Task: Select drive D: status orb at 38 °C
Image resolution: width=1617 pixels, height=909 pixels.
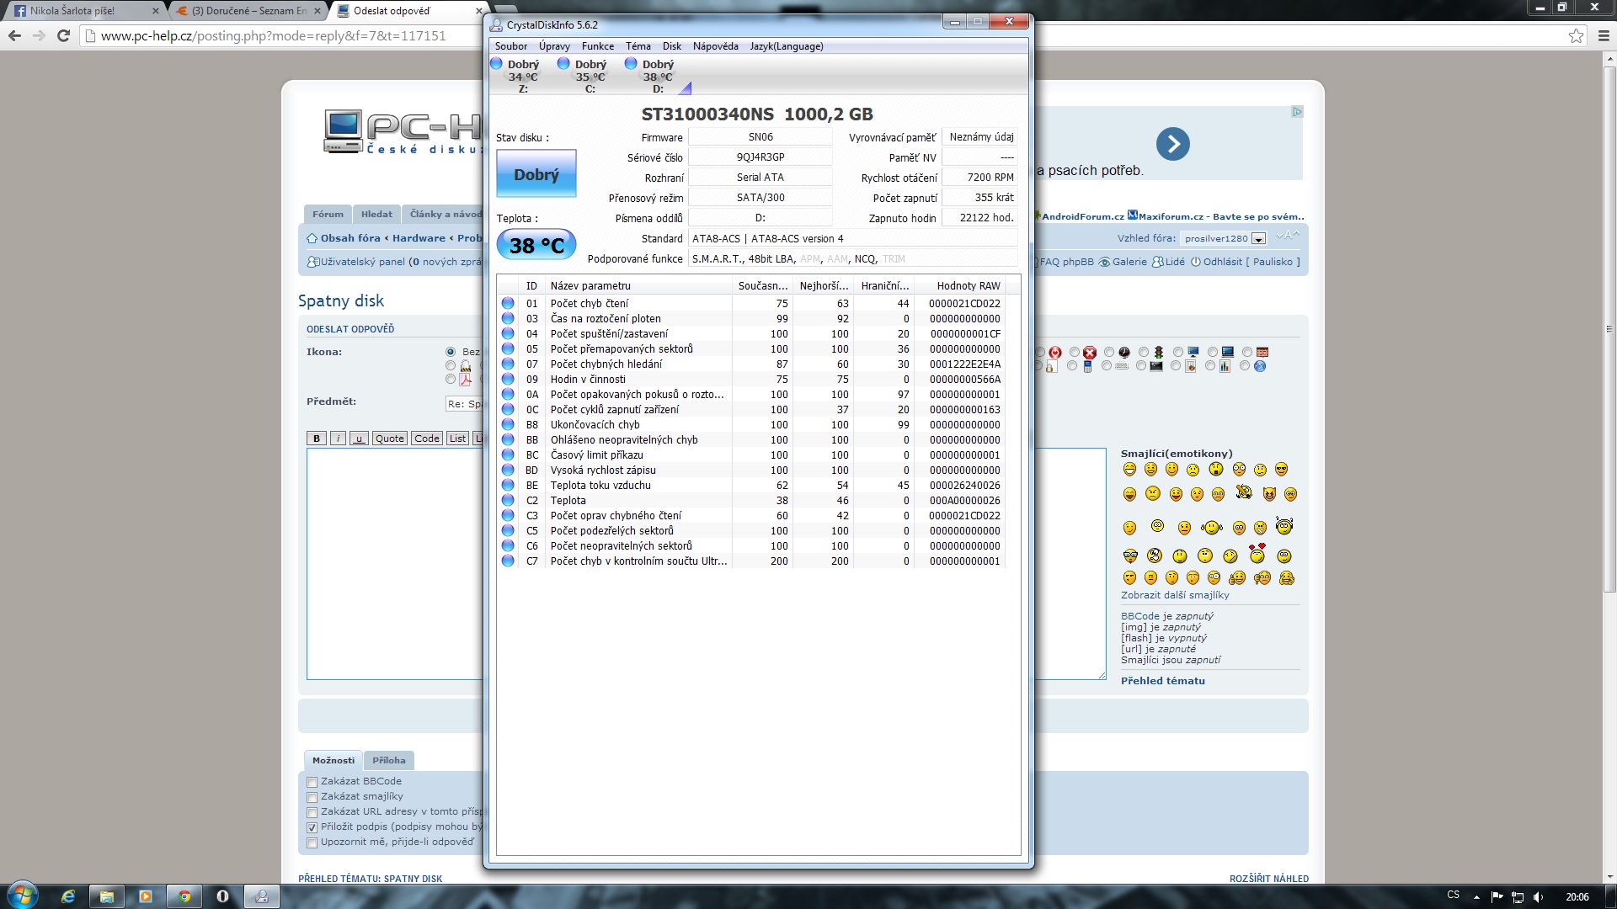Action: 631,64
